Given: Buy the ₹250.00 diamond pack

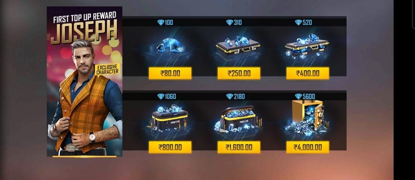Looking at the screenshot, I should click(239, 73).
